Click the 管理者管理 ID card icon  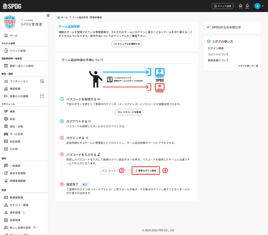pos(6,197)
